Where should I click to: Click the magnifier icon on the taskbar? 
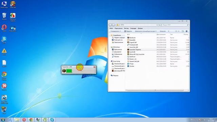click(10, 120)
